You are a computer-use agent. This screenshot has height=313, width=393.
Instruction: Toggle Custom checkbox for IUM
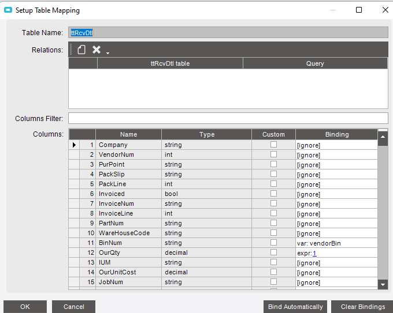[273, 262]
